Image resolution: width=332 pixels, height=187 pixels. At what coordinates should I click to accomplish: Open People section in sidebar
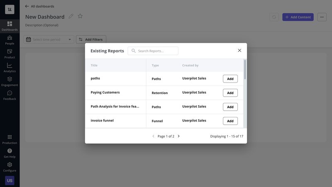(x=10, y=40)
